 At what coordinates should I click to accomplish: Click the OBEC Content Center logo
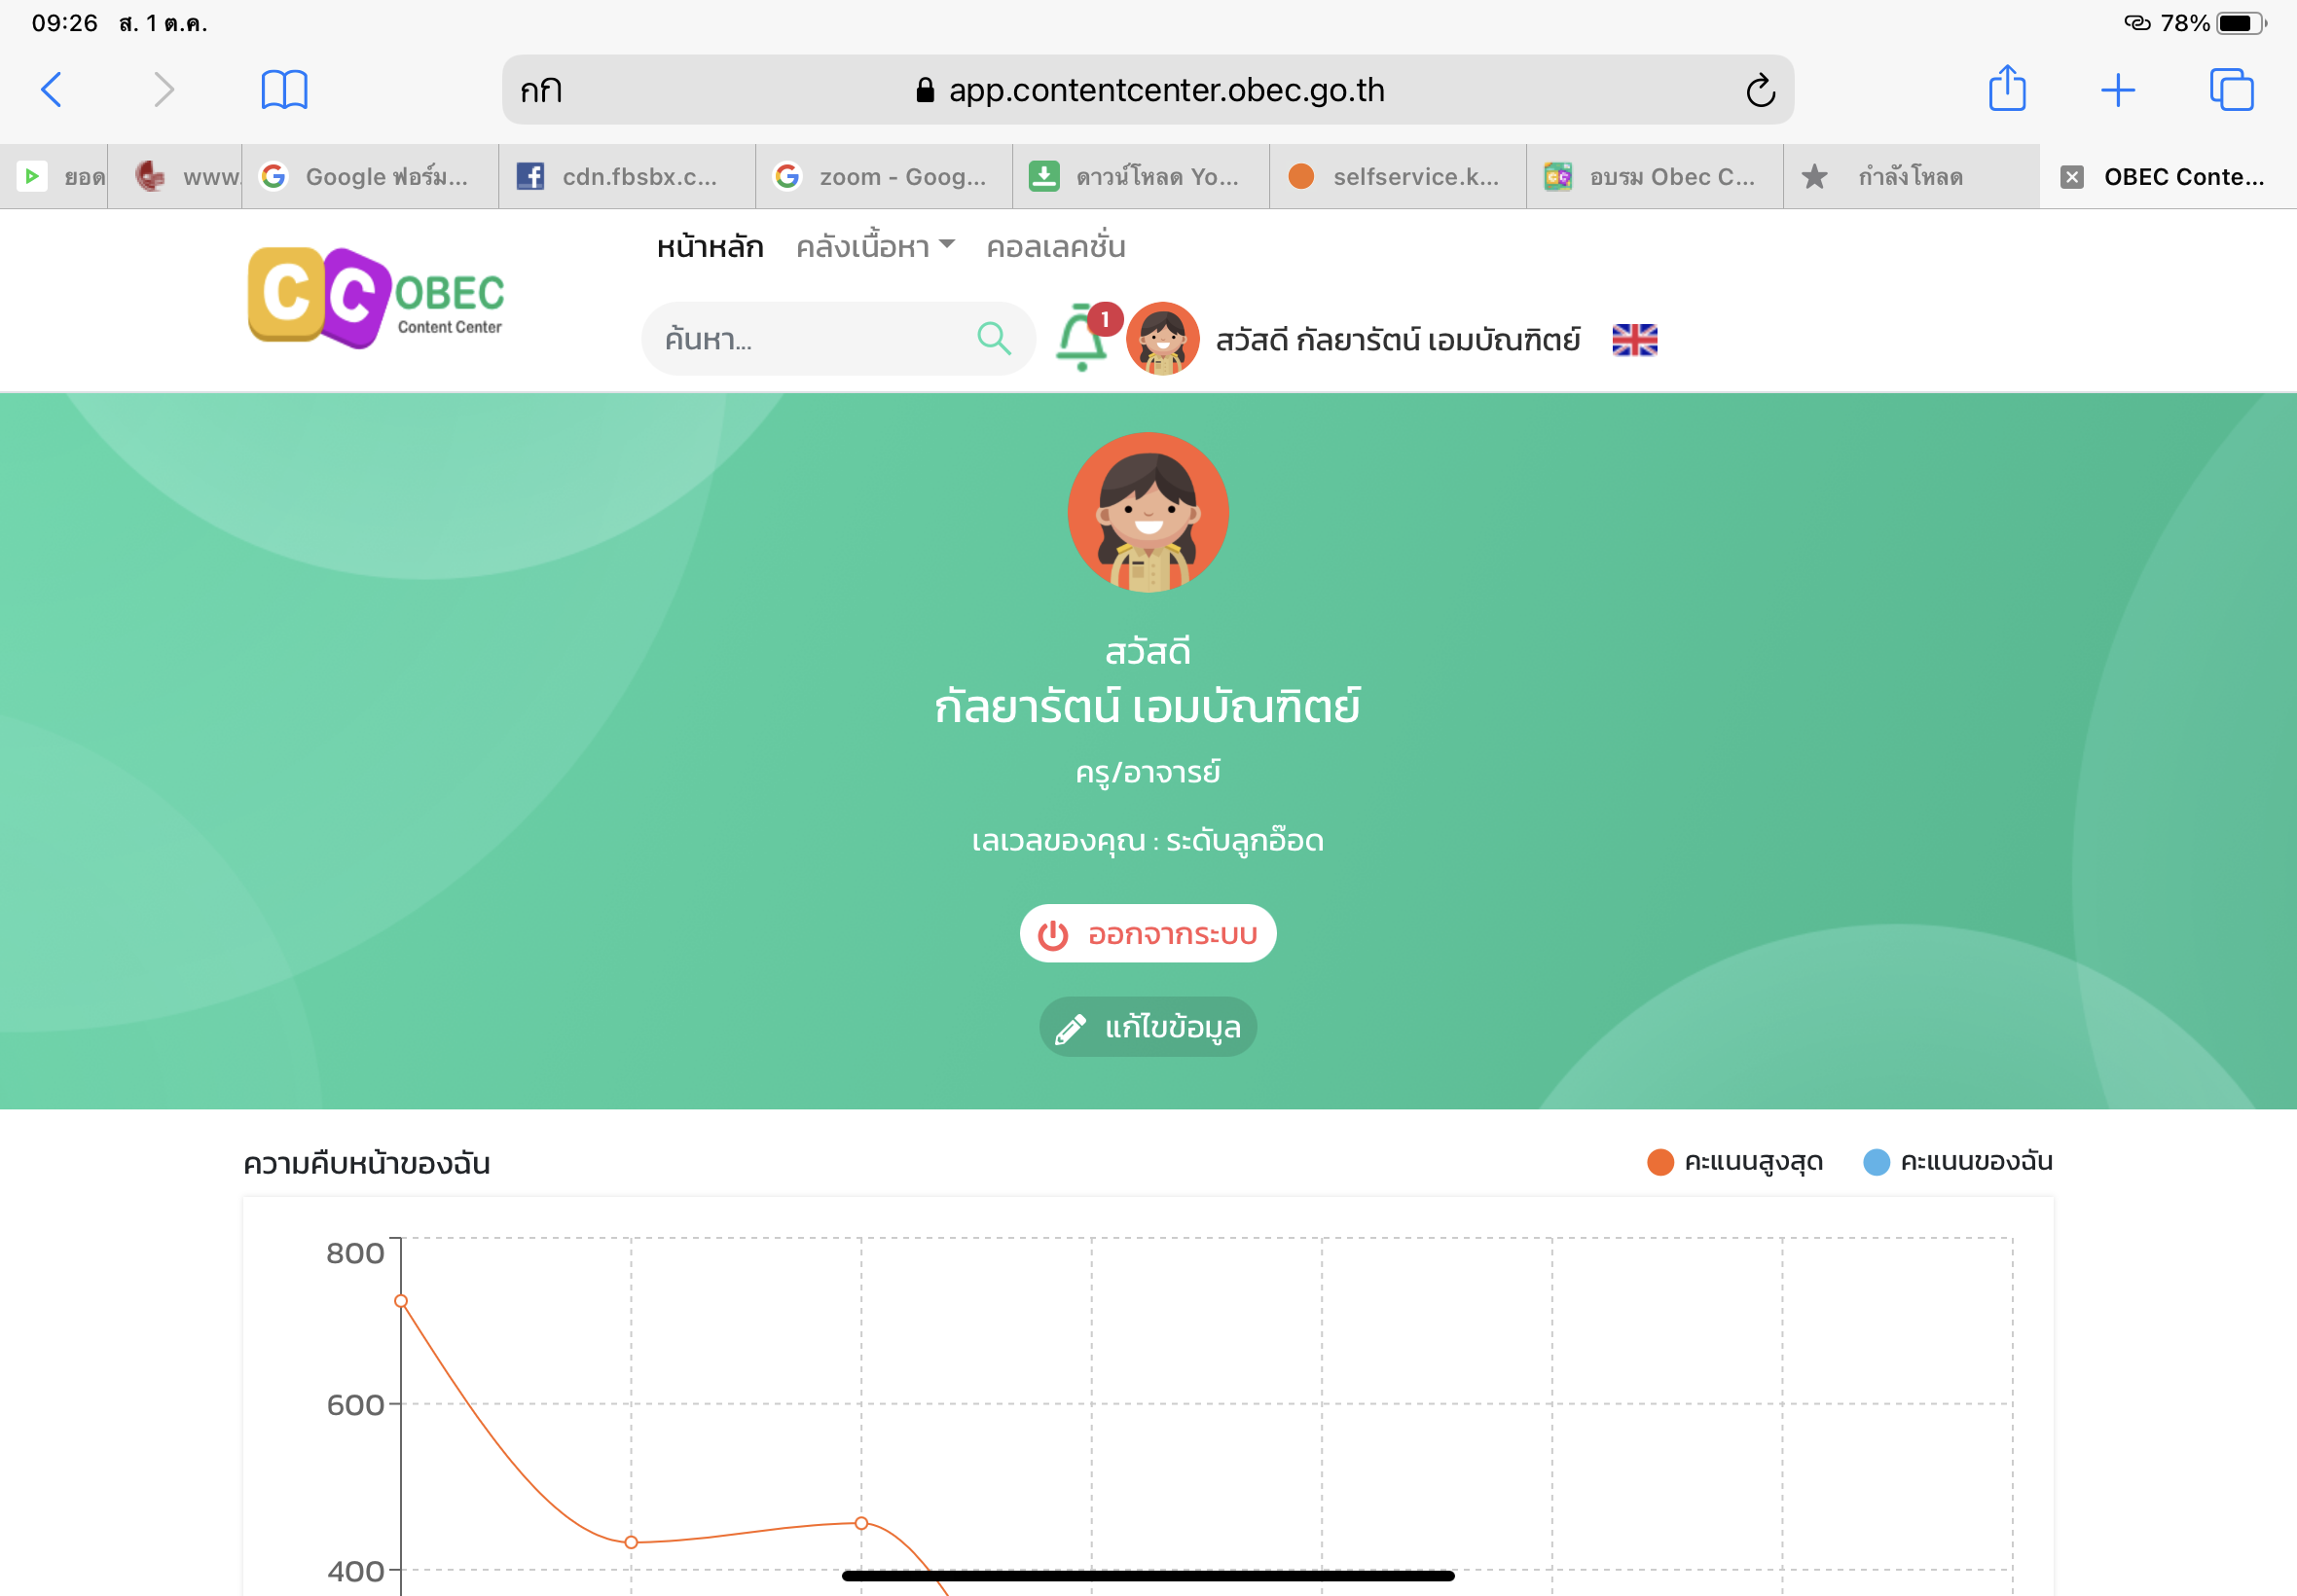(x=376, y=298)
